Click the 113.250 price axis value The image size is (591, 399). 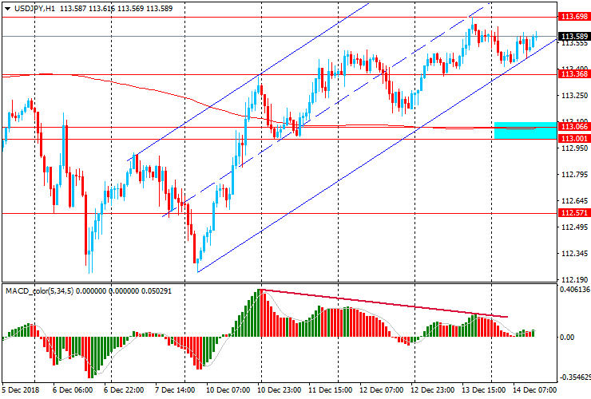coord(574,95)
